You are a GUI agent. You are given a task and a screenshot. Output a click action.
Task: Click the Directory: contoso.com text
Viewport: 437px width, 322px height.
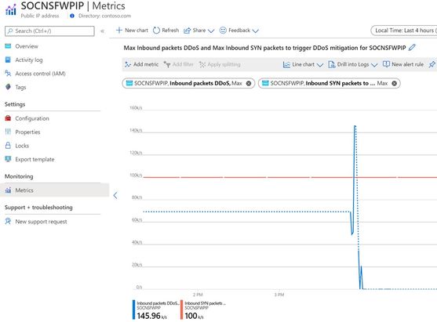tap(105, 16)
